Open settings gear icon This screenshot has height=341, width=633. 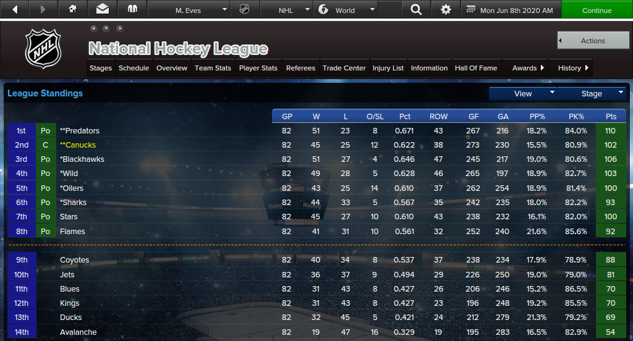click(446, 9)
